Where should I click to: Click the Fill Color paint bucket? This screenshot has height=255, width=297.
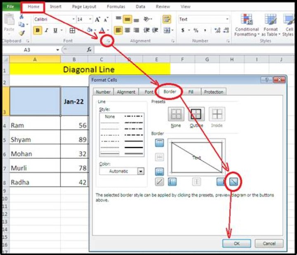(90, 30)
